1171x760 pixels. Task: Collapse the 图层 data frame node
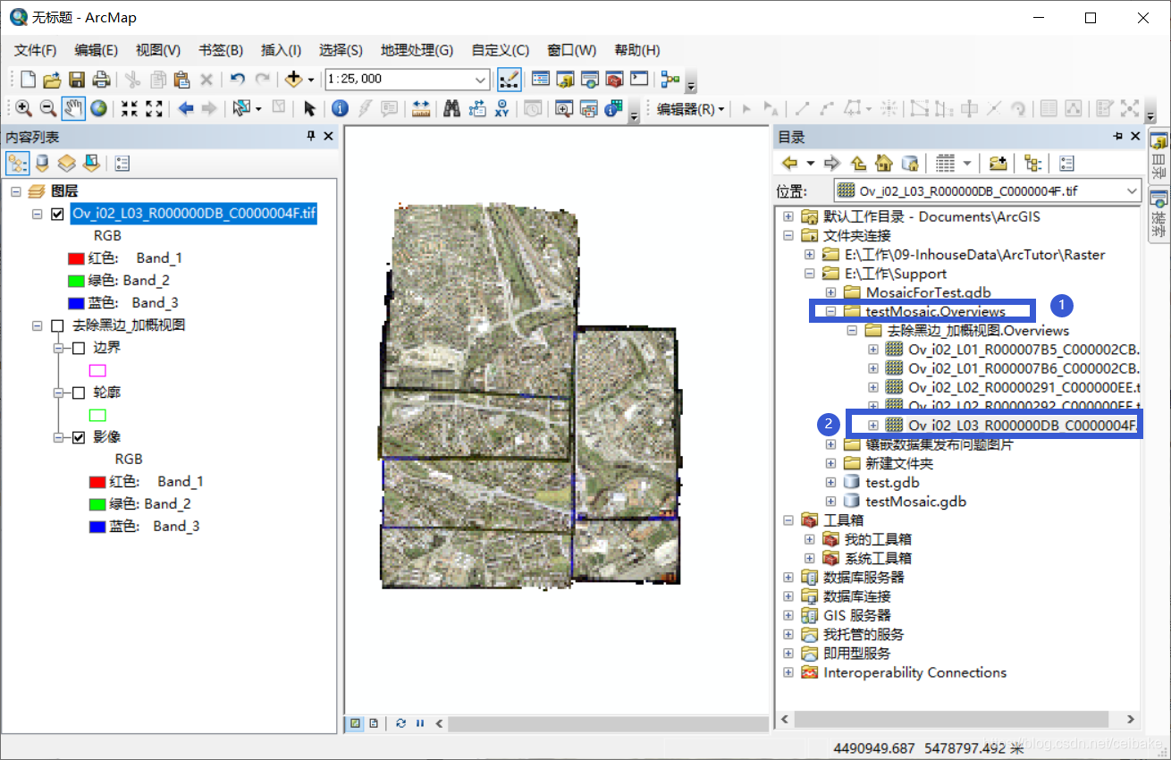16,191
